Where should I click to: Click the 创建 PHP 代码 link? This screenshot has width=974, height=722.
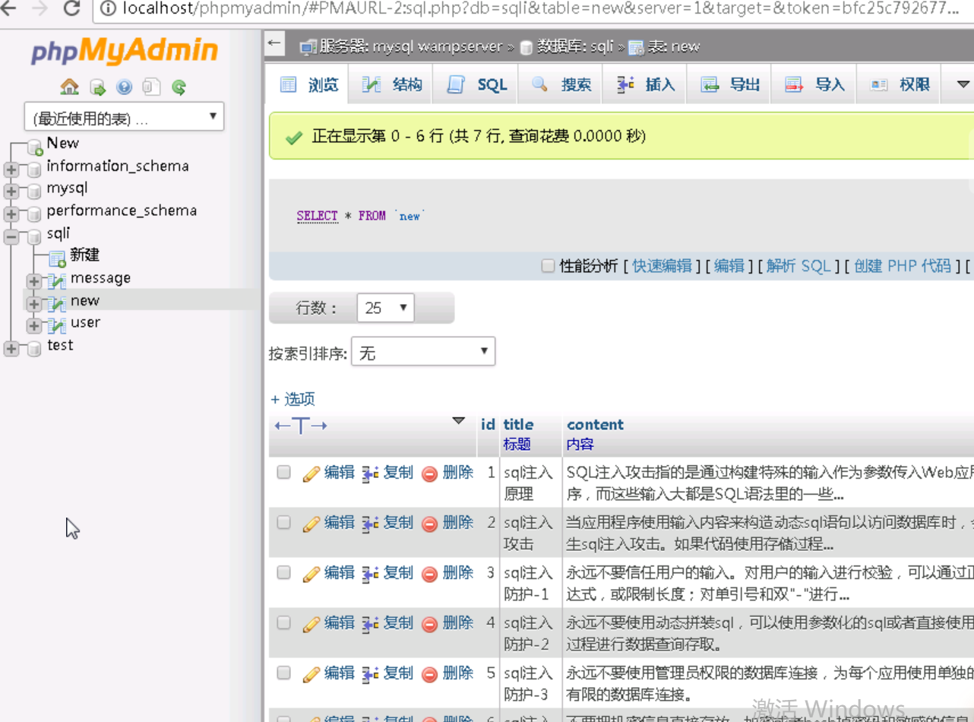point(903,266)
